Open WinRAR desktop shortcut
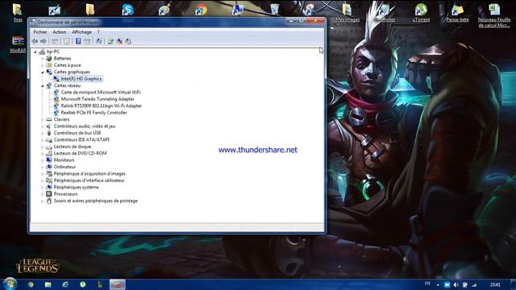 point(18,44)
